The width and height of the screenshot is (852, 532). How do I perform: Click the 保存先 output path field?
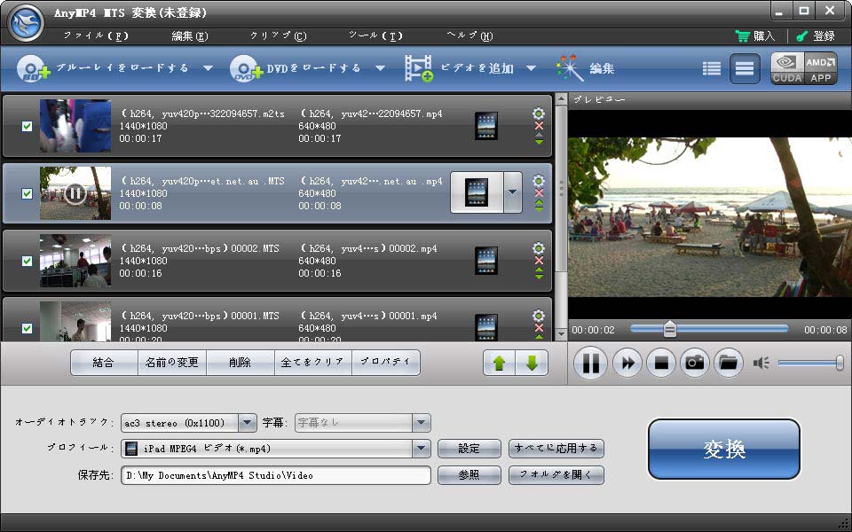point(275,475)
